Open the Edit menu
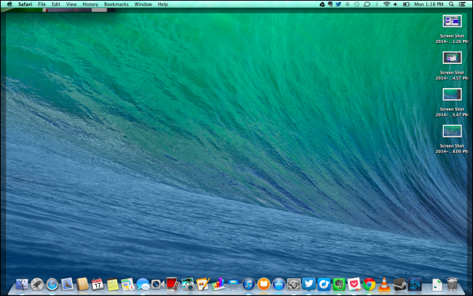The height and width of the screenshot is (296, 473). [56, 4]
